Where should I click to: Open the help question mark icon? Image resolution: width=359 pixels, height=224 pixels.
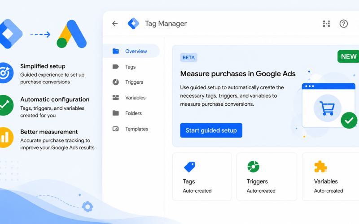click(343, 24)
